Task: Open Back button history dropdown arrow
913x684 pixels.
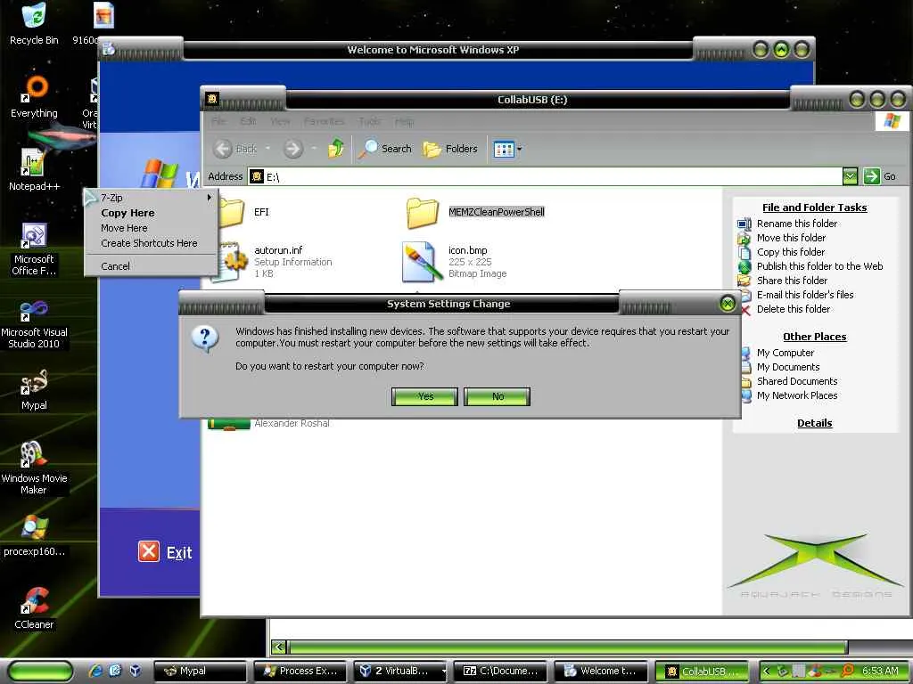Action: point(267,149)
